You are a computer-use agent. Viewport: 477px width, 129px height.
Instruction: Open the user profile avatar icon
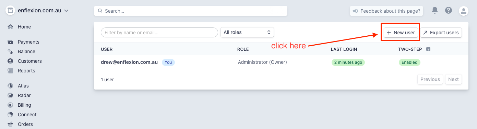pos(464,11)
